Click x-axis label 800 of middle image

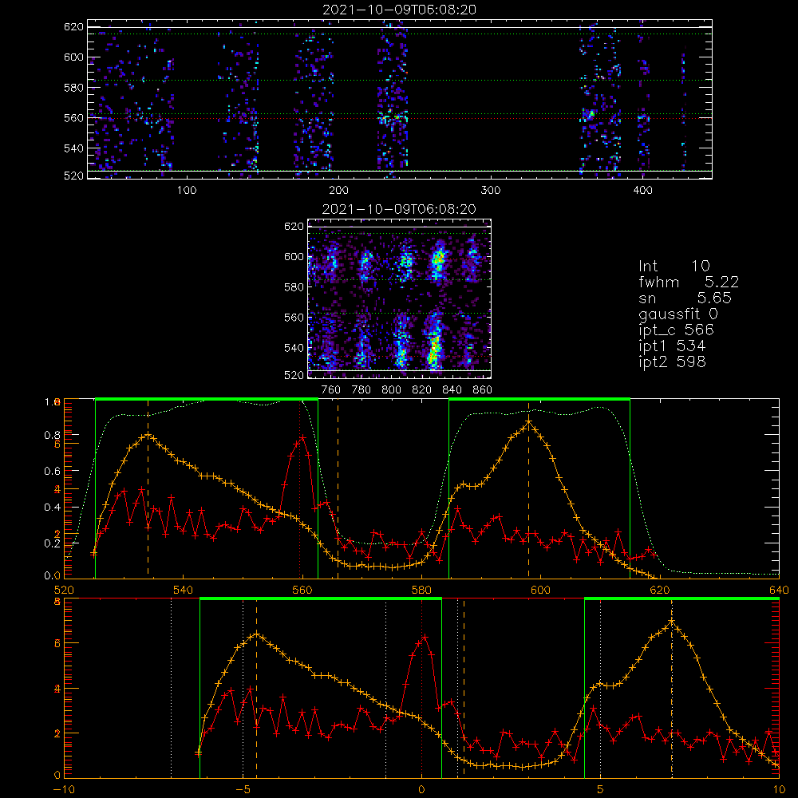coord(391,390)
